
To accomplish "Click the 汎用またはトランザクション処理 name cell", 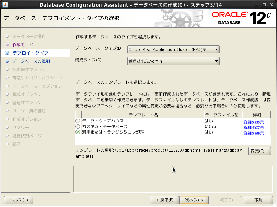I will (143, 132).
